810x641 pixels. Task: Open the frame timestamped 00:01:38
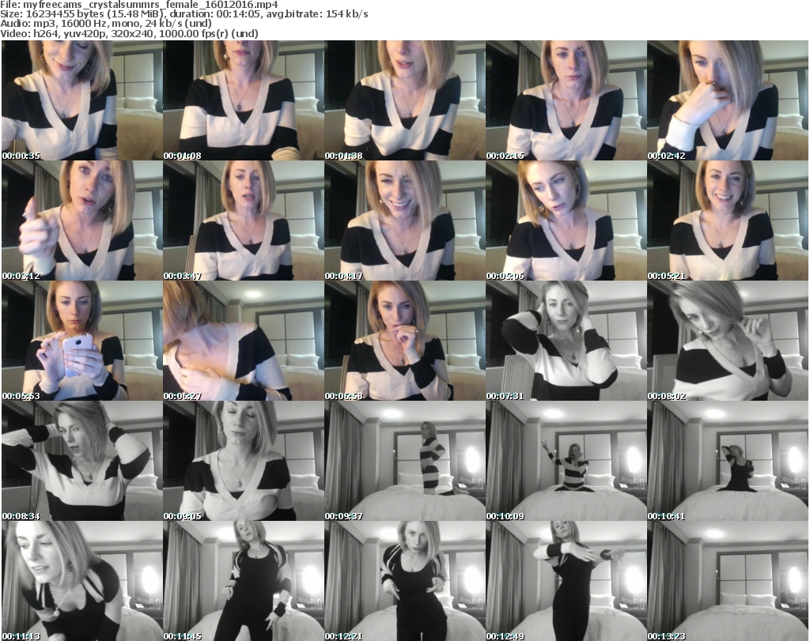coord(405,100)
